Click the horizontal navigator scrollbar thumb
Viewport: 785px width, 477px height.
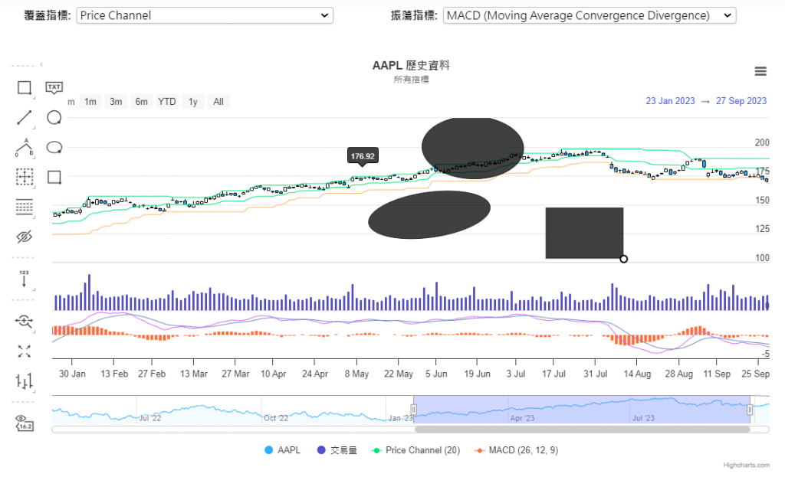(x=583, y=429)
